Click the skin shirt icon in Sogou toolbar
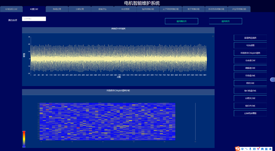 pyautogui.click(x=258, y=149)
